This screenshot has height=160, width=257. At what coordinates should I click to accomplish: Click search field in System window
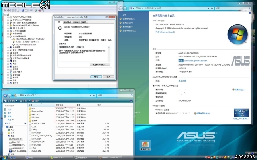point(233,8)
